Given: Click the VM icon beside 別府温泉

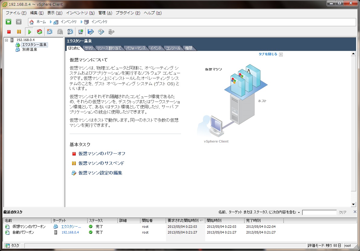Looking at the screenshot, I should [x=18, y=49].
